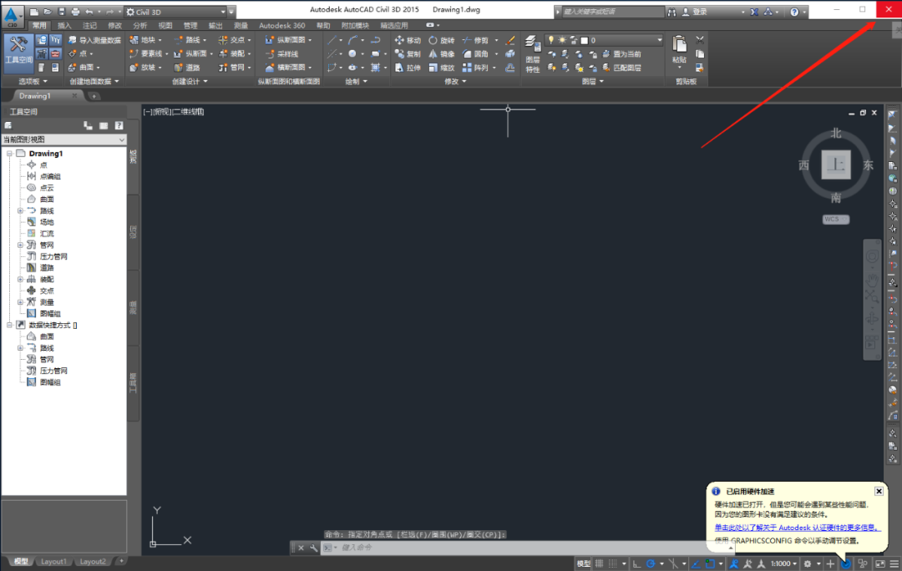The width and height of the screenshot is (902, 571).
Task: Click the 导入测量数据 import survey data button
Action: (95, 40)
